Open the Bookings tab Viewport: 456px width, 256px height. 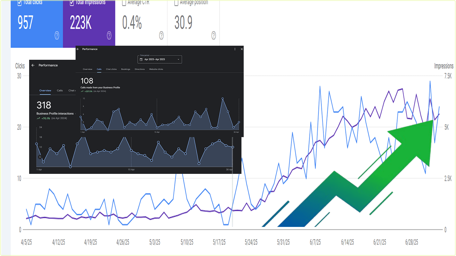point(126,69)
